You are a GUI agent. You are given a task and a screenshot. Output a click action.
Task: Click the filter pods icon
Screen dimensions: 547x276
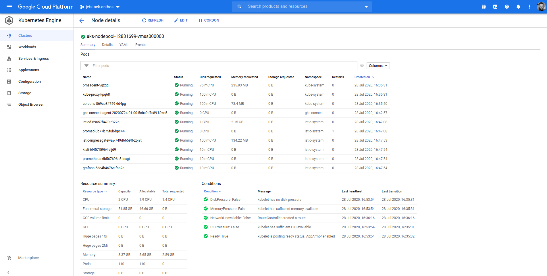click(86, 66)
